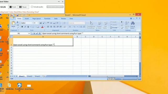
Task: Click the Conditional Formatting icon
Action: [x=91, y=23]
